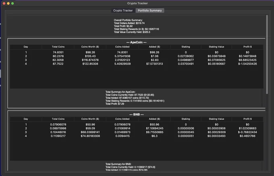Click BNB Coins Worth cell $59.09
The image size is (274, 176).
tap(90, 128)
